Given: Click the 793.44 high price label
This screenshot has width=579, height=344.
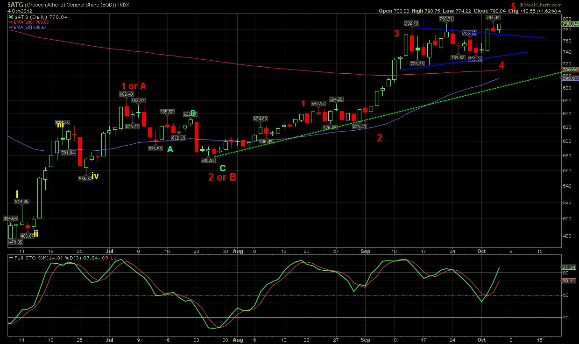Looking at the screenshot, I should (493, 18).
